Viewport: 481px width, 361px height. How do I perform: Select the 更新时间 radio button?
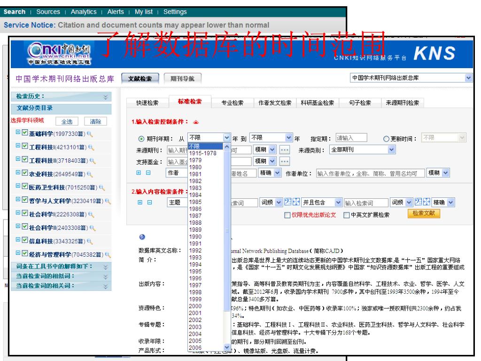(386, 139)
